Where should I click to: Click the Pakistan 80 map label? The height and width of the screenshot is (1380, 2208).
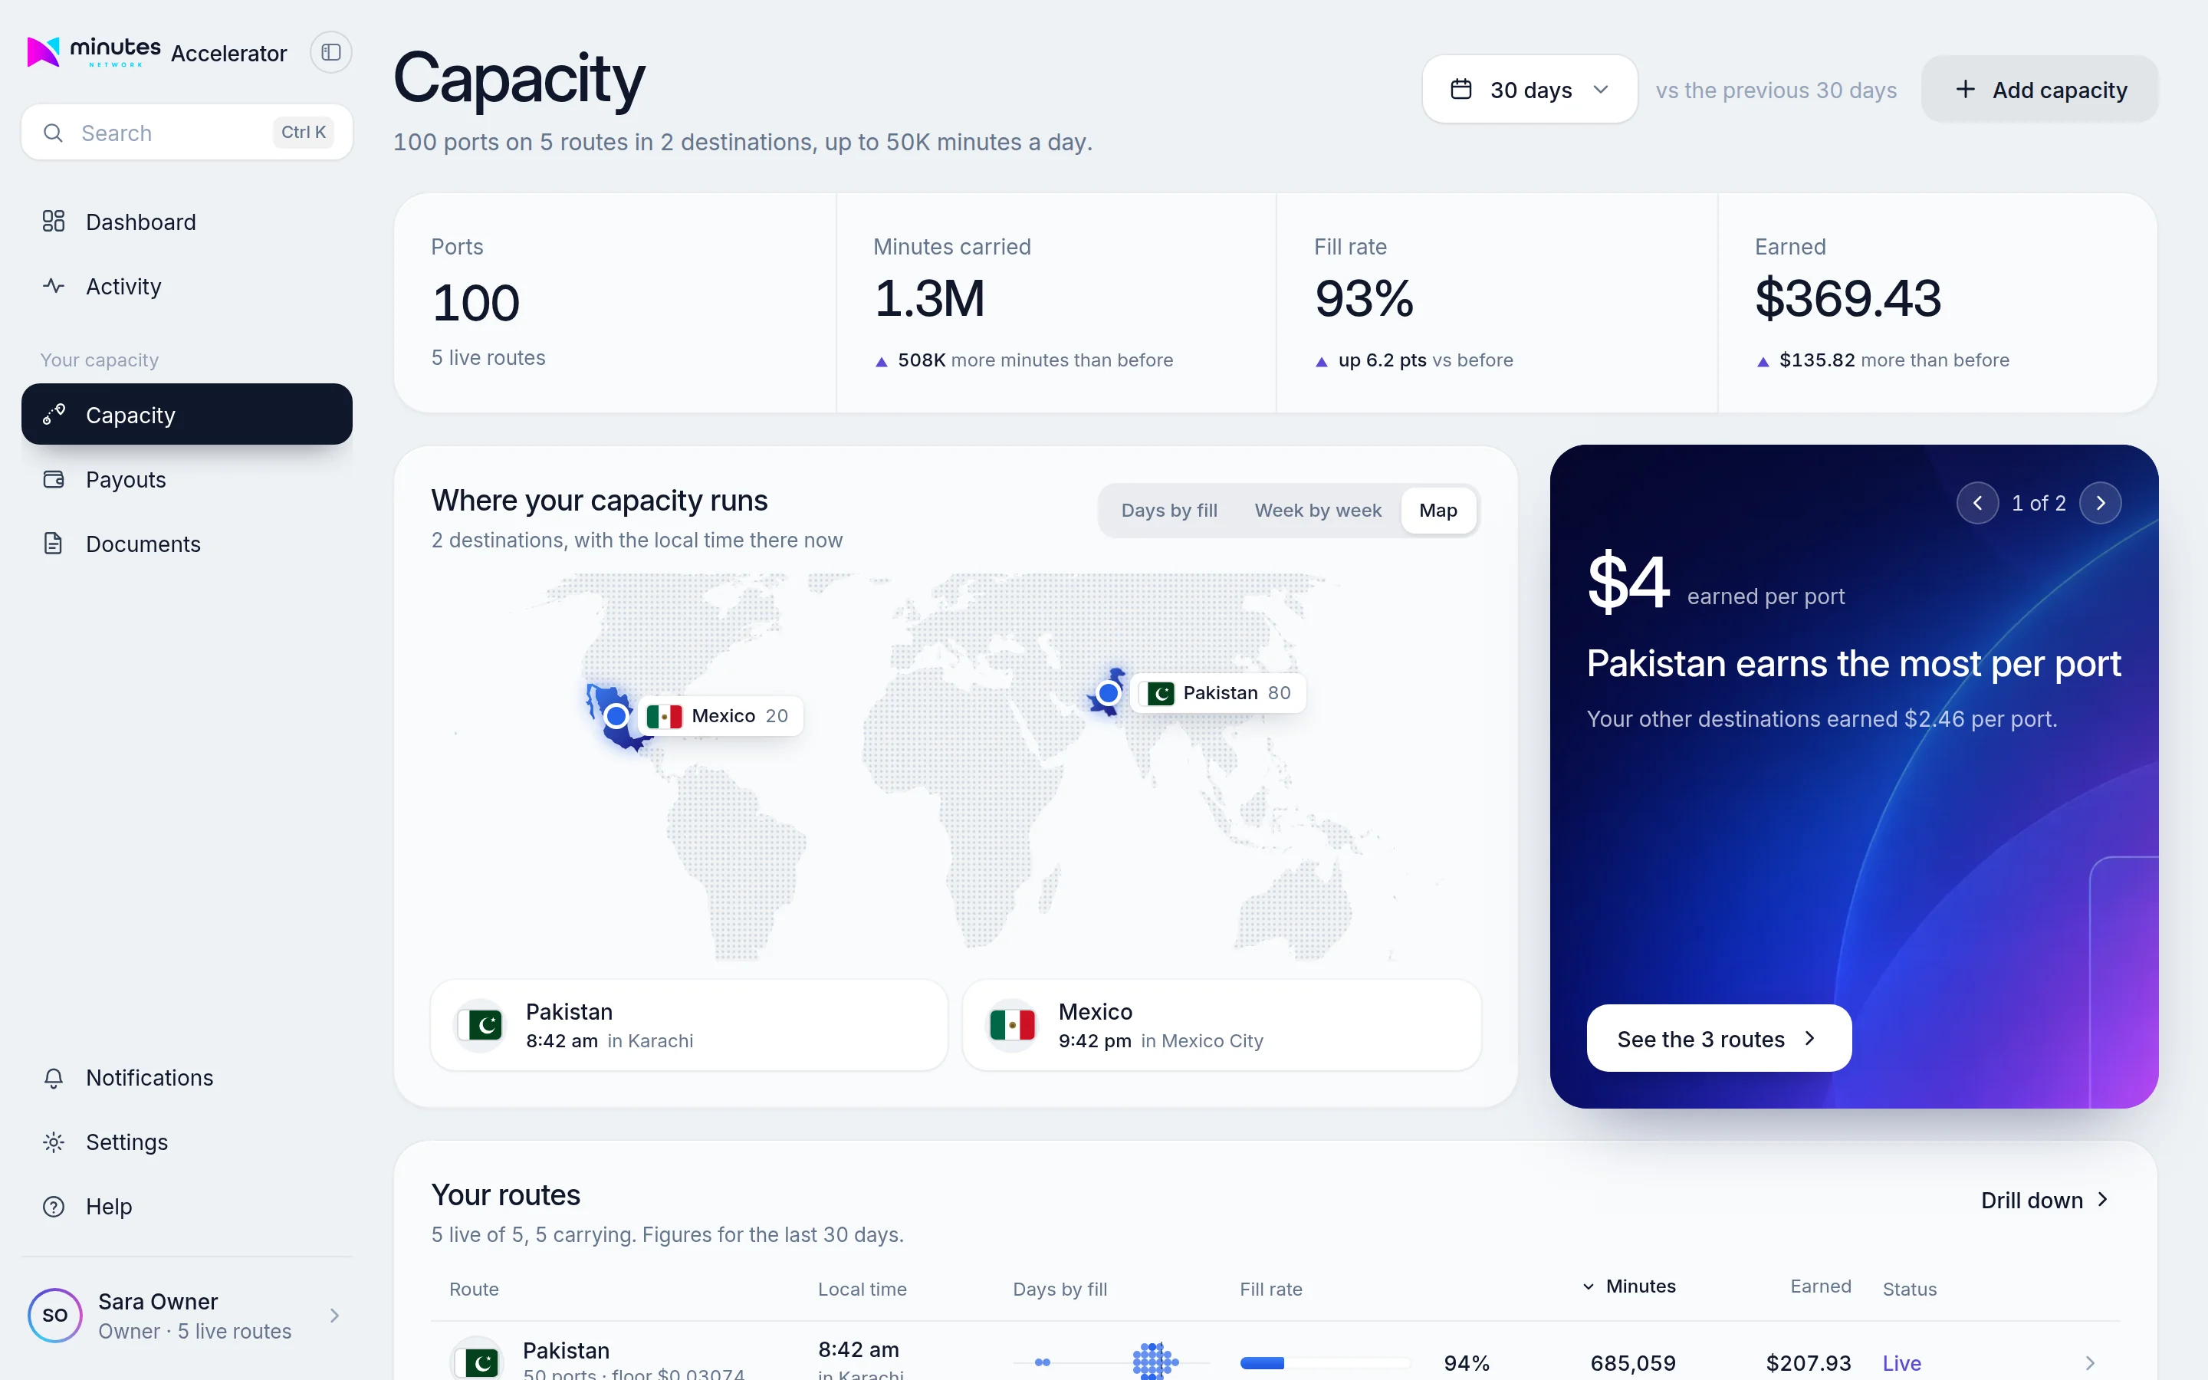pos(1220,693)
